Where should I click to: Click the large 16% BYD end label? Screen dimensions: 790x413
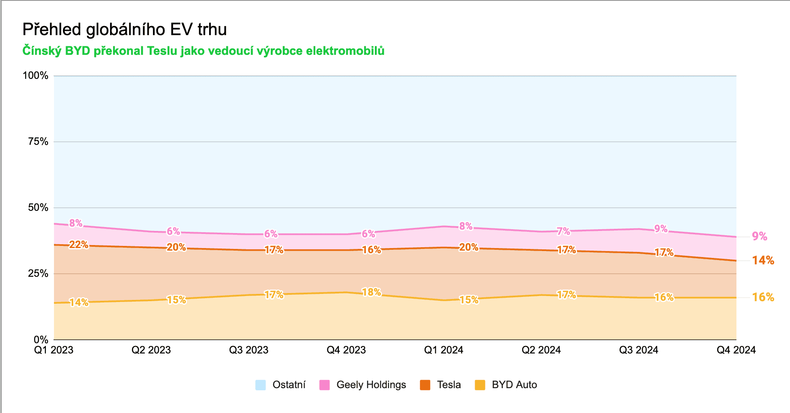(763, 297)
